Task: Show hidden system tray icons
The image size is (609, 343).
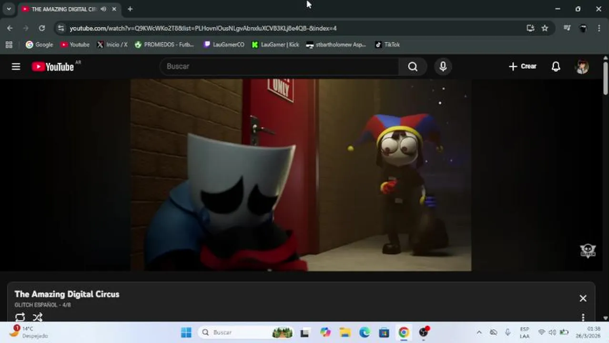Action: (479, 332)
